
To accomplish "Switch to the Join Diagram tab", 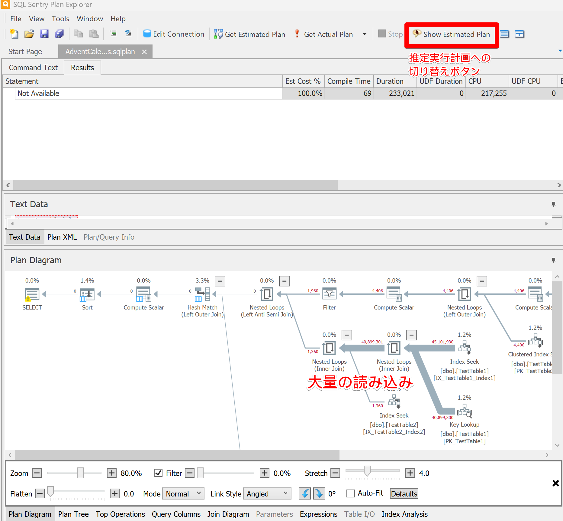I will 228,514.
